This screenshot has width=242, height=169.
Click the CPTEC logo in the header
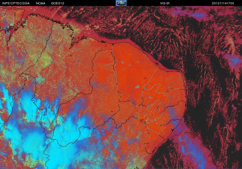(121, 3)
